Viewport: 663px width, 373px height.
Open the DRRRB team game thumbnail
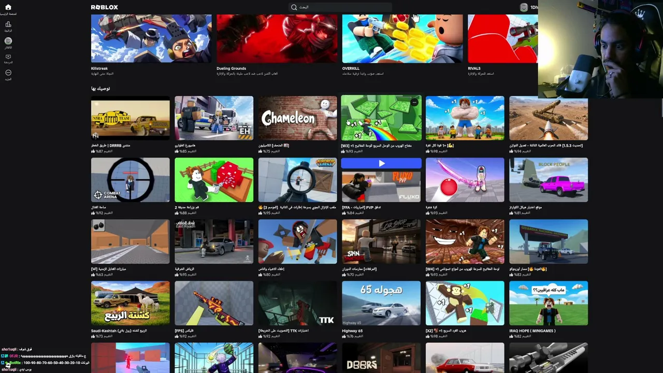130,118
